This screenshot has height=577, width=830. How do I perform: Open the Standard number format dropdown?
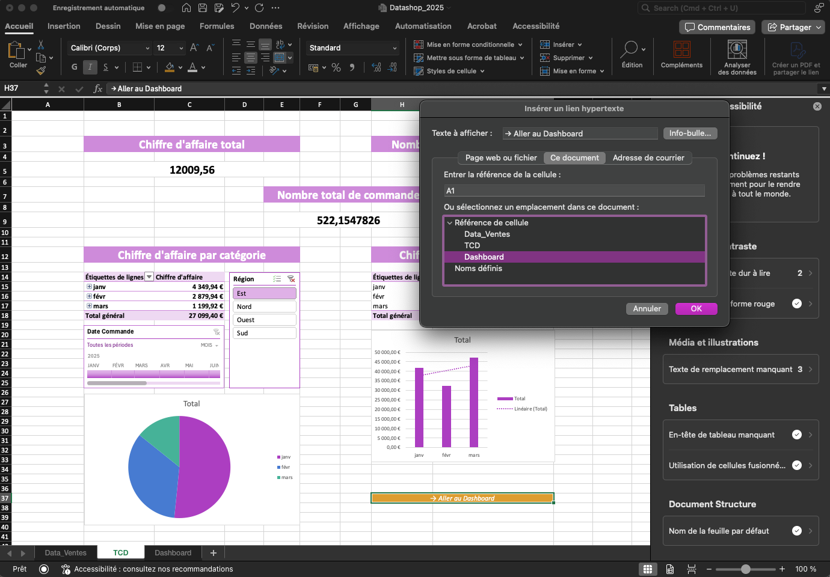395,48
